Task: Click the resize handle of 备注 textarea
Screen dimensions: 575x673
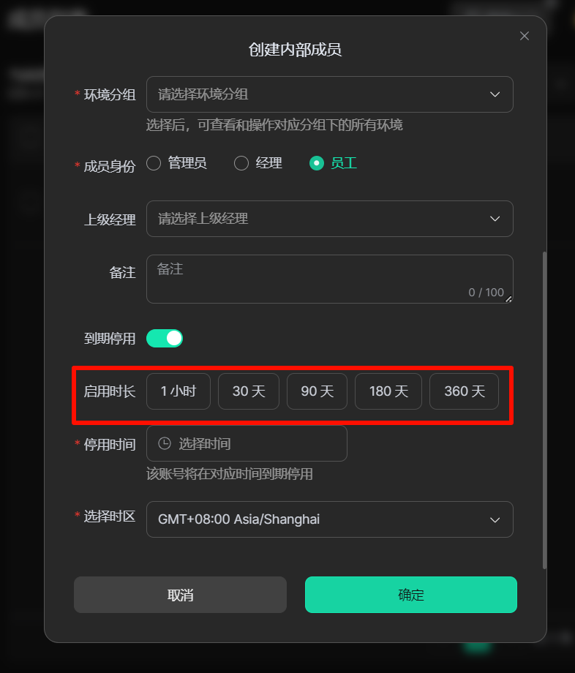Action: click(x=508, y=299)
